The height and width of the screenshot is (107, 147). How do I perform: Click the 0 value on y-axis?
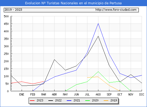tap(8, 91)
